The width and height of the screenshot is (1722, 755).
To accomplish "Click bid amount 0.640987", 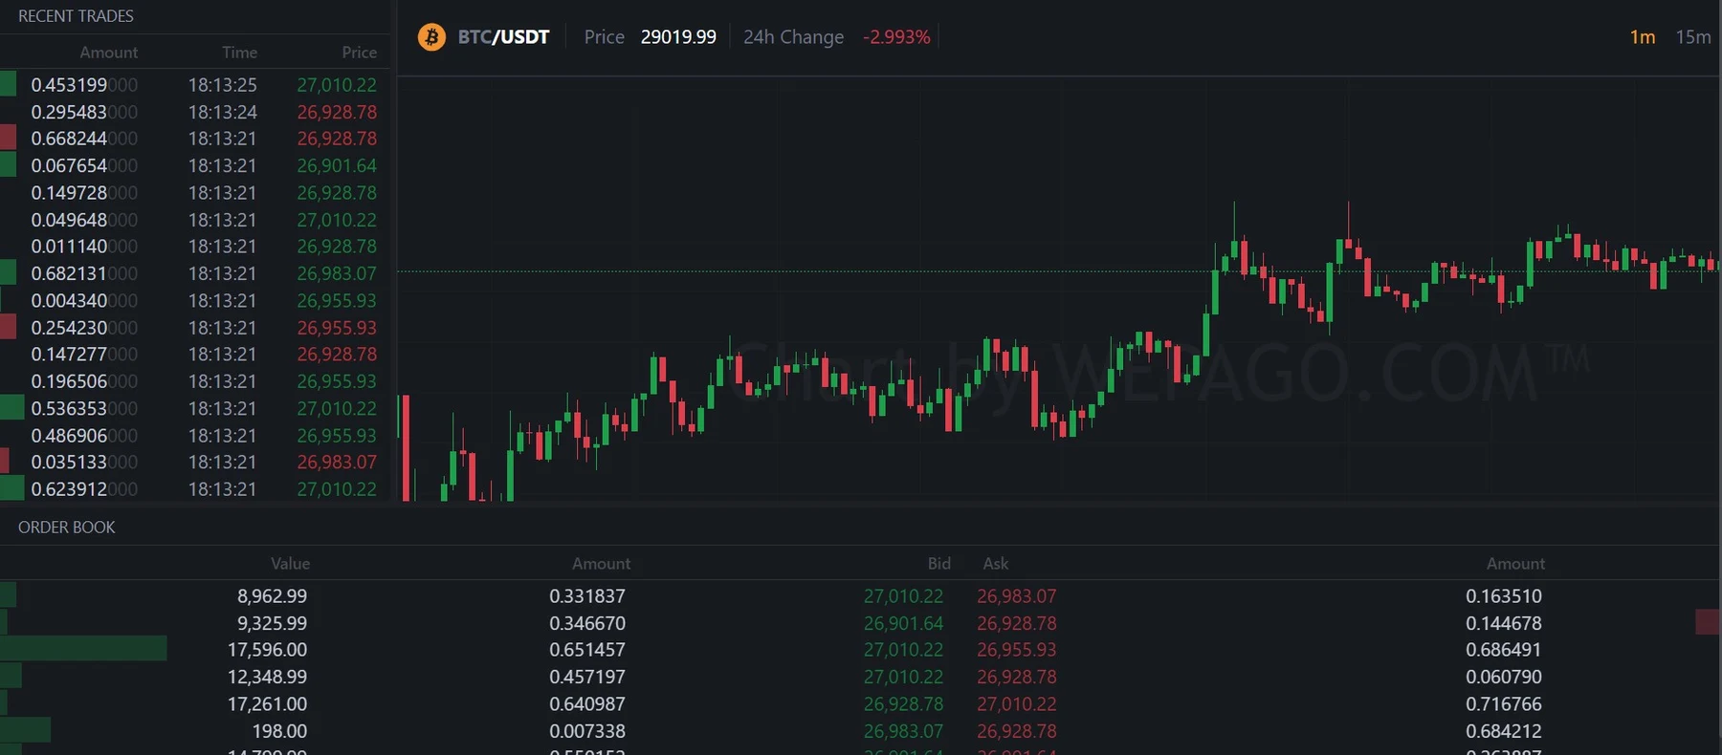I will (587, 704).
